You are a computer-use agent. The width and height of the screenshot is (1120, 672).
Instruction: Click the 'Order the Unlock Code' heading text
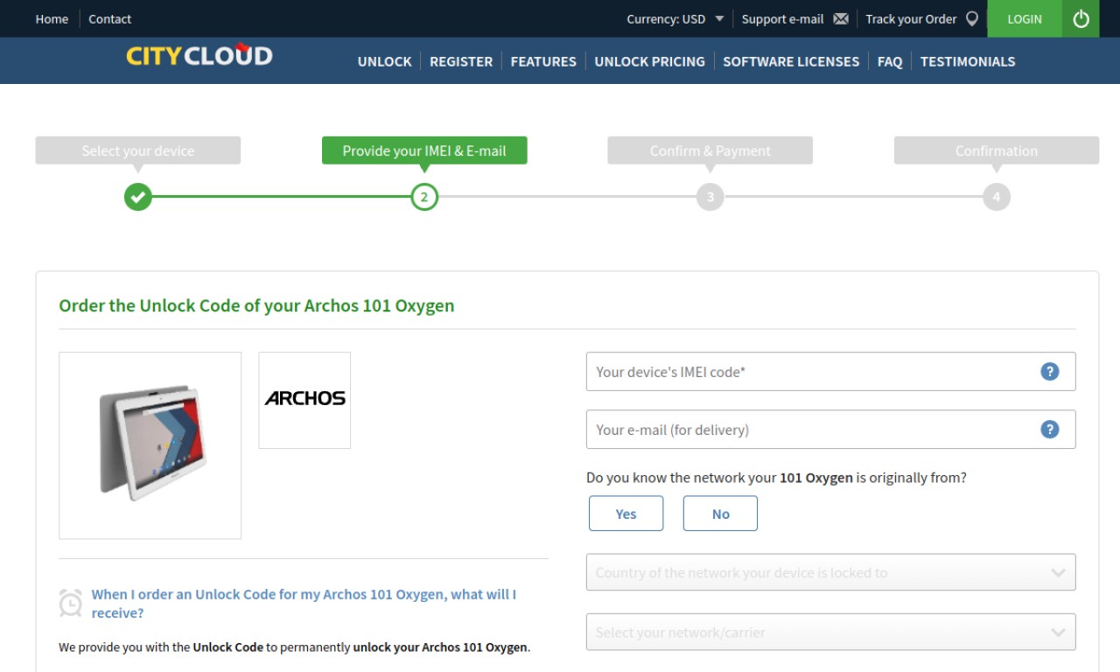pos(256,305)
